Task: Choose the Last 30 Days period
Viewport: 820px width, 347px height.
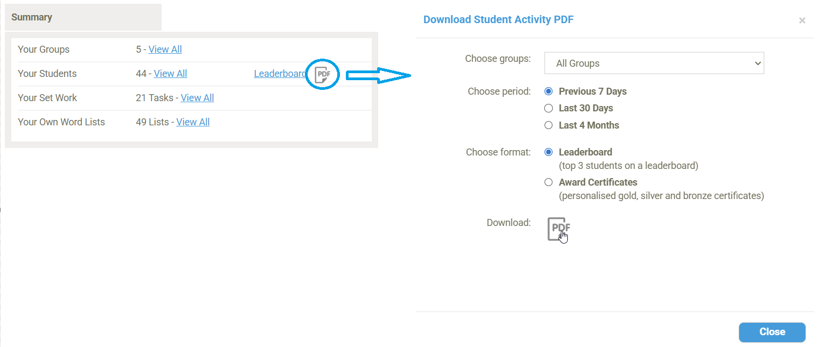Action: point(548,108)
